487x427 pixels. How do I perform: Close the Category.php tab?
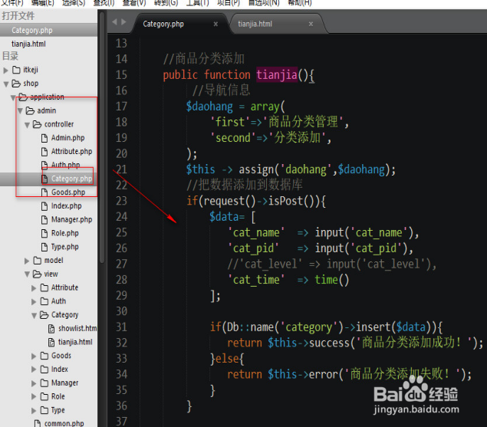coord(216,24)
